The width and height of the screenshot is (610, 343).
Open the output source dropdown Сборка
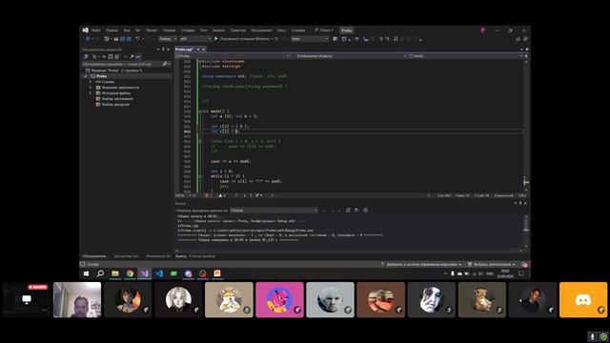point(274,211)
